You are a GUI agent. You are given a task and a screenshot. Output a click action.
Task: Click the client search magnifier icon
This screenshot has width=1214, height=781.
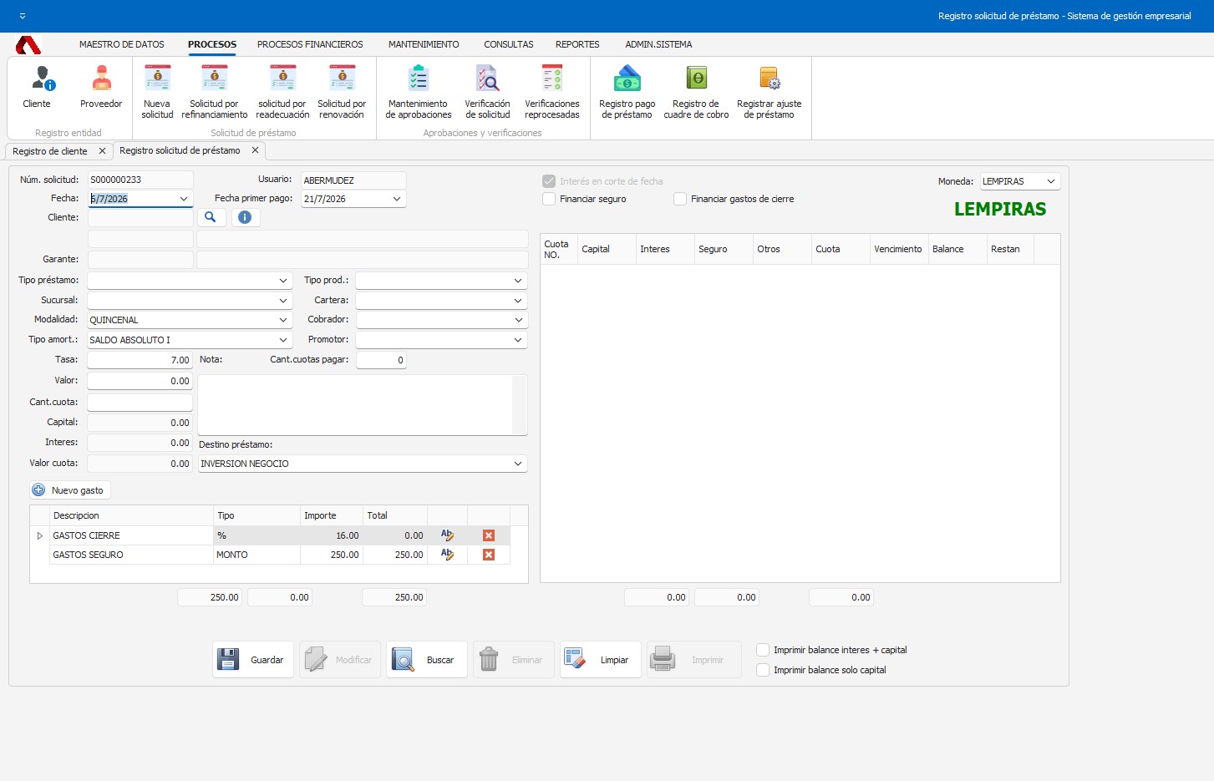[211, 217]
